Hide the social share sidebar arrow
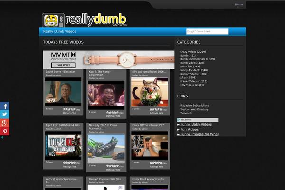Viewport: 285px width, 190px height. [x=2, y=137]
